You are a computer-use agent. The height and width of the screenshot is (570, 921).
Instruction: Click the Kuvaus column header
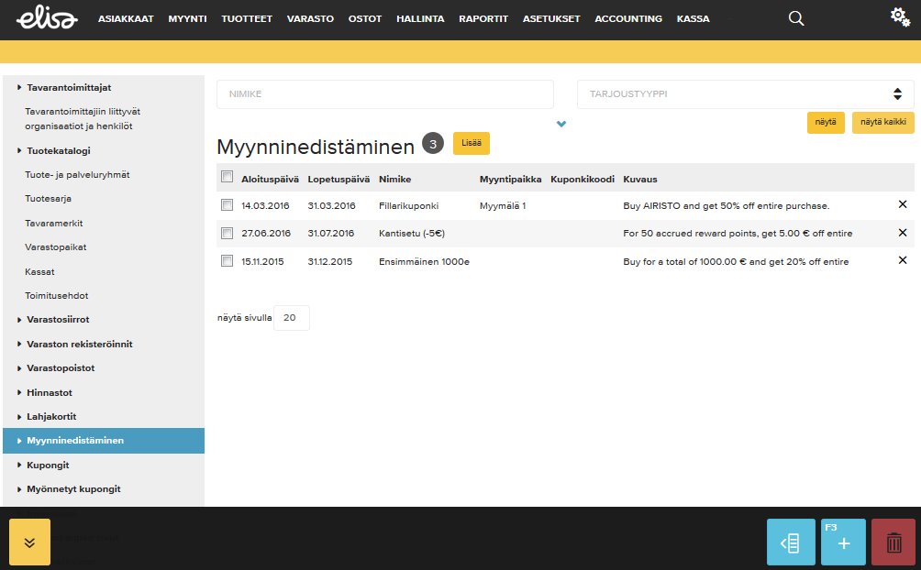pos(640,179)
